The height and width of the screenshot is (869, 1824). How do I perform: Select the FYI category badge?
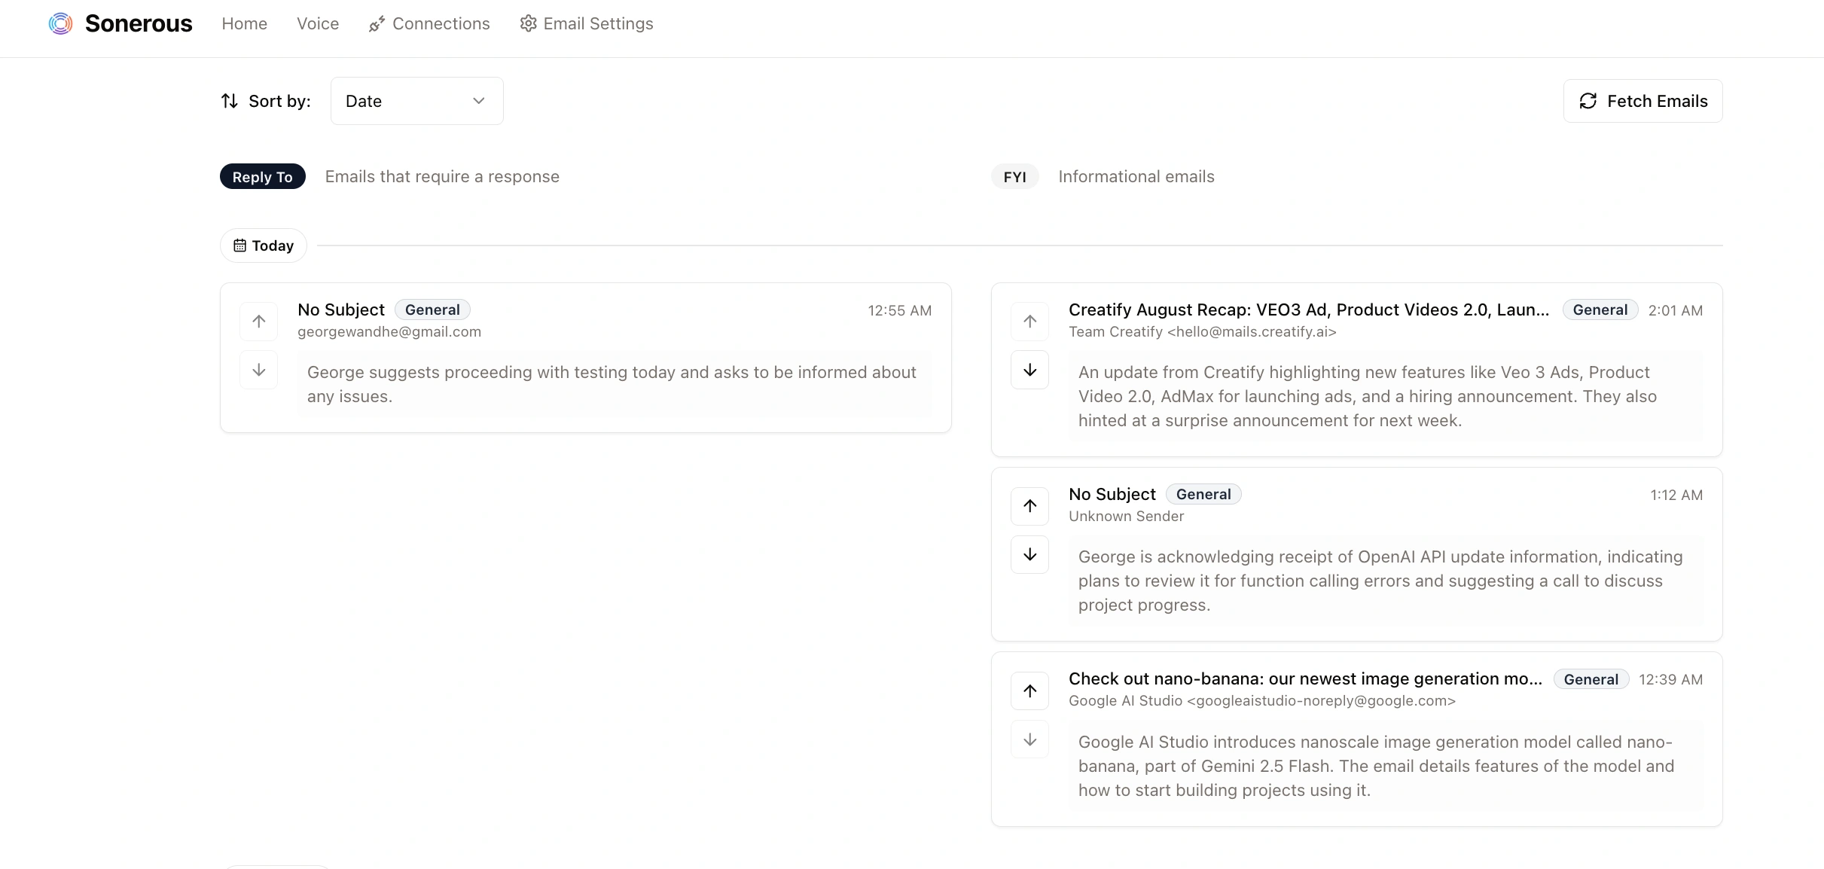pyautogui.click(x=1014, y=177)
